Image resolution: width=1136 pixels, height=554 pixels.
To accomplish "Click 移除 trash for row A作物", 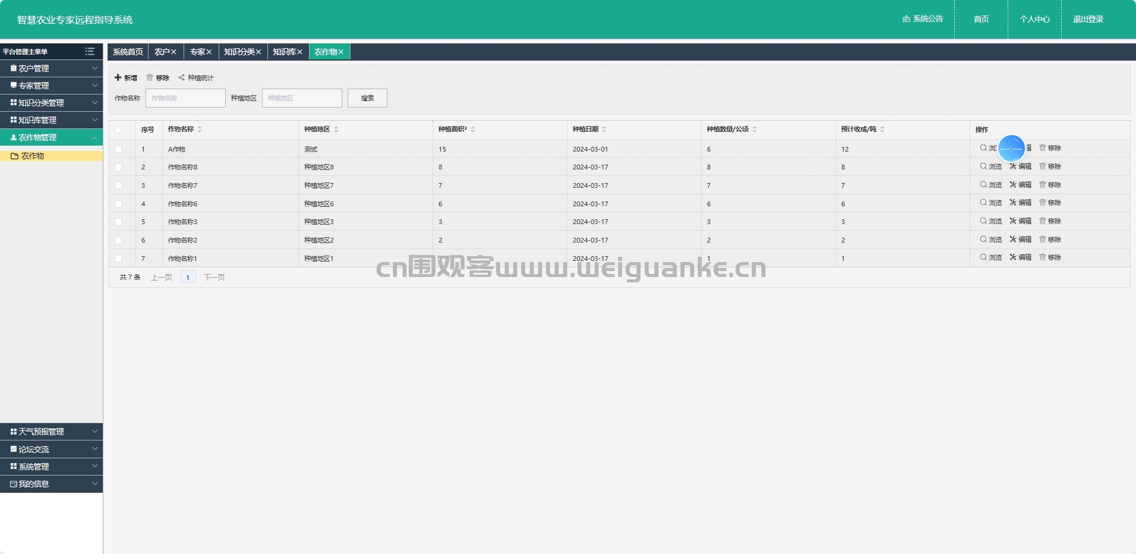I will pos(1050,148).
